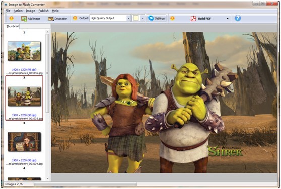Click the first orange help hint icon
This screenshot has width=281, height=189.
click(x=11, y=18)
